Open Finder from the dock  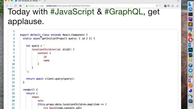(191, 4)
